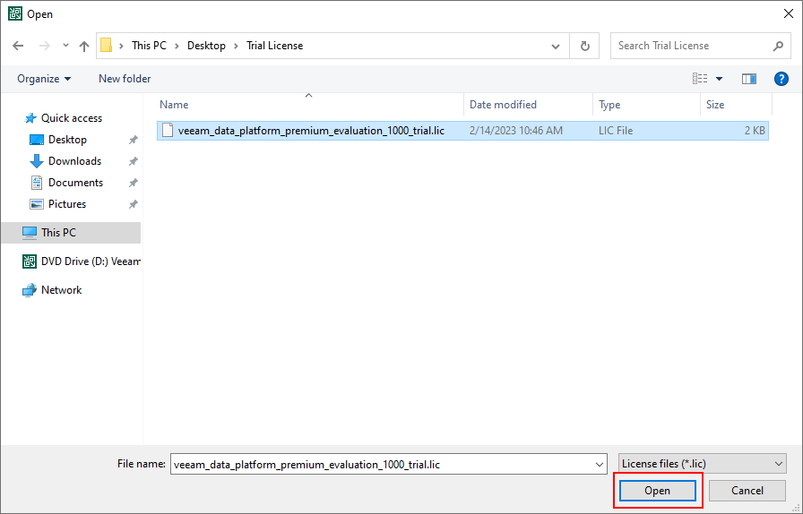Sort files by Name column
Image resolution: width=803 pixels, height=514 pixels.
[x=174, y=105]
